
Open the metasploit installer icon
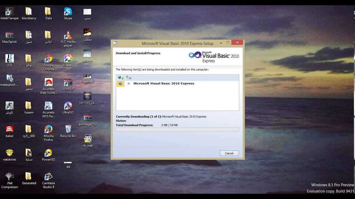(x=10, y=78)
